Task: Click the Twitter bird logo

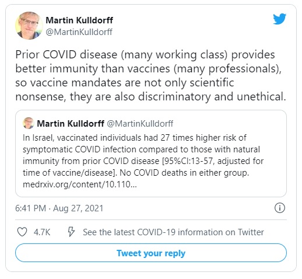Action: pyautogui.click(x=279, y=19)
